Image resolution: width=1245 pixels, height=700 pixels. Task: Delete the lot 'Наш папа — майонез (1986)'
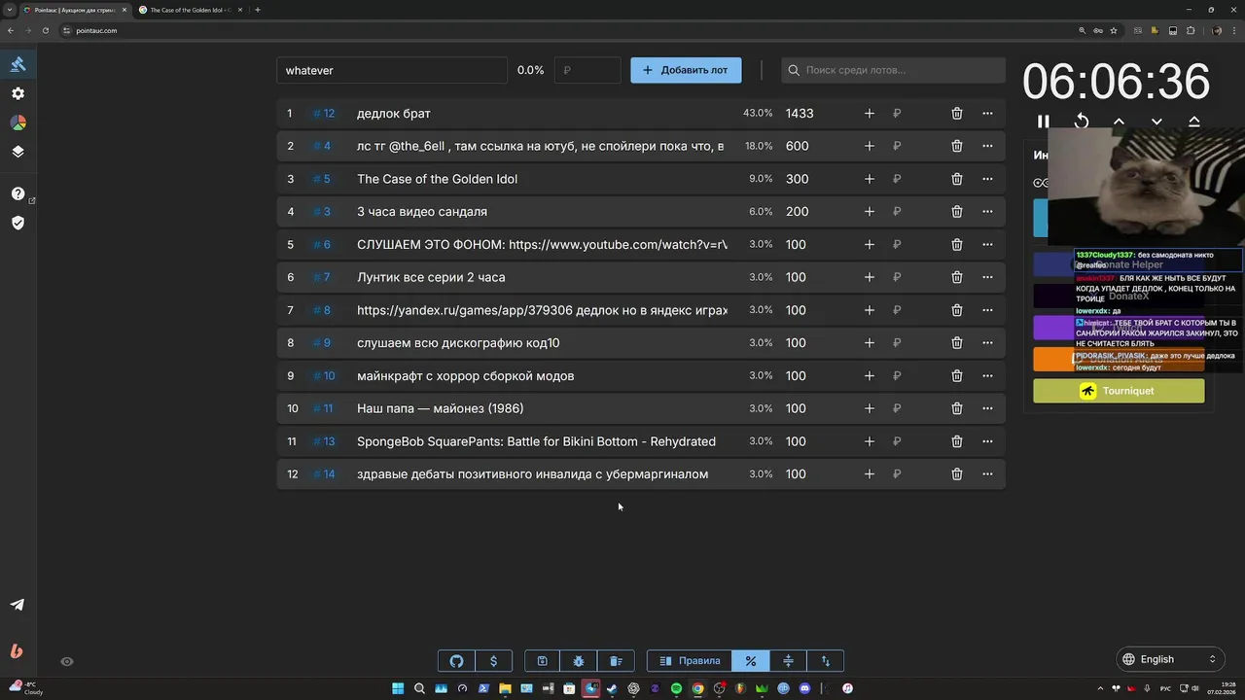[957, 408]
